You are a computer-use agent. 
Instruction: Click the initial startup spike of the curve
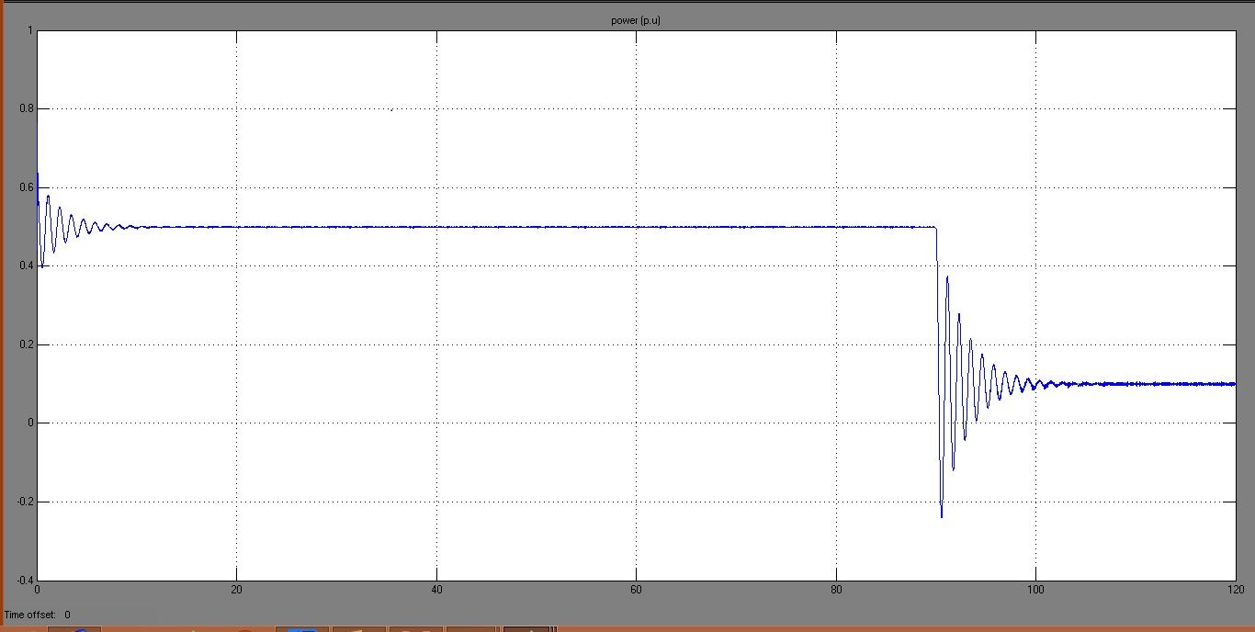(37, 175)
